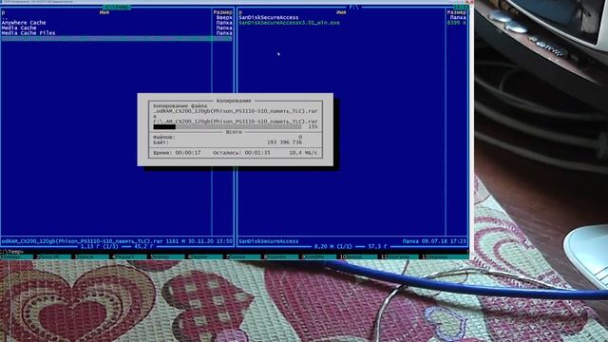Click key bar item 5 Копир
This screenshot has height=342, width=608.
pos(168,256)
